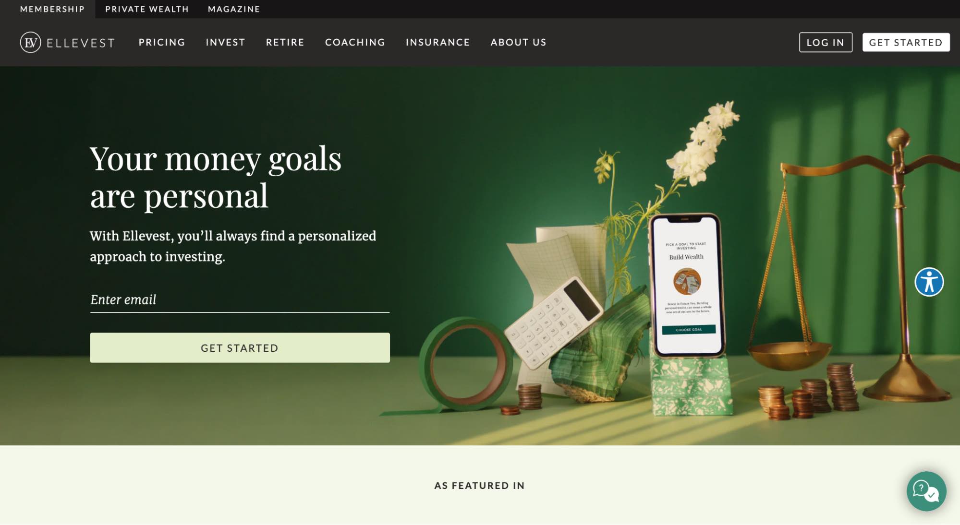The image size is (960, 525).
Task: Select the PRICING menu item
Action: pyautogui.click(x=162, y=41)
